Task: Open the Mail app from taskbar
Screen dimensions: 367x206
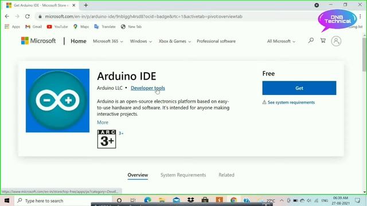Action: pos(177,201)
